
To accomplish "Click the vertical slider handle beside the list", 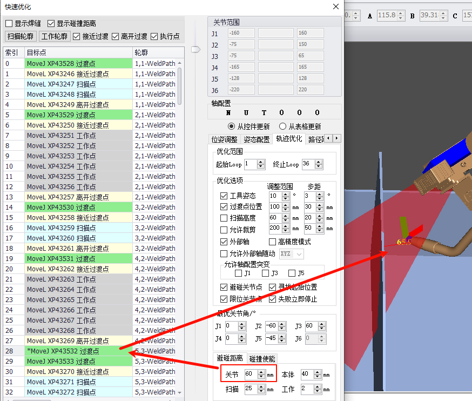I will coord(195,50).
